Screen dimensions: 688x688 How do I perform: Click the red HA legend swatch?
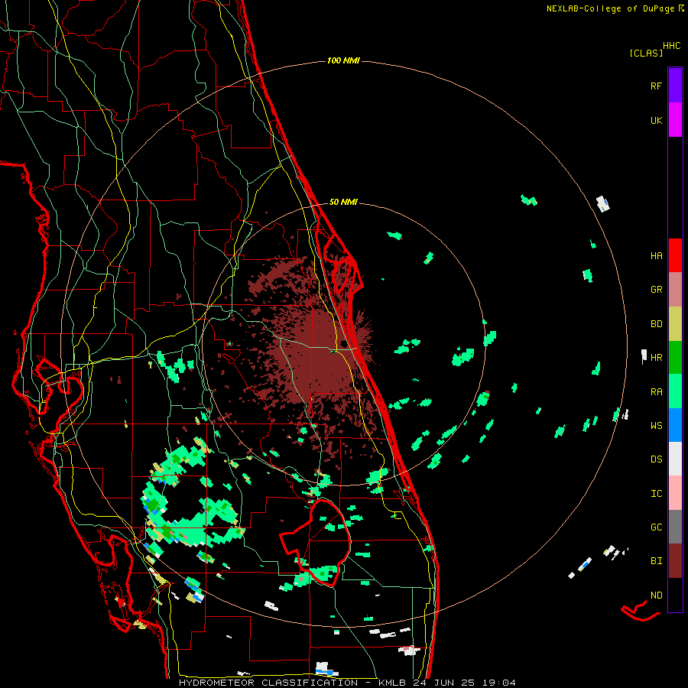coord(675,255)
